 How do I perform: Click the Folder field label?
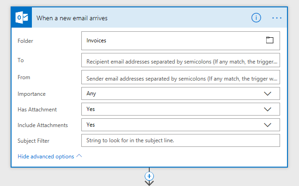point(25,41)
